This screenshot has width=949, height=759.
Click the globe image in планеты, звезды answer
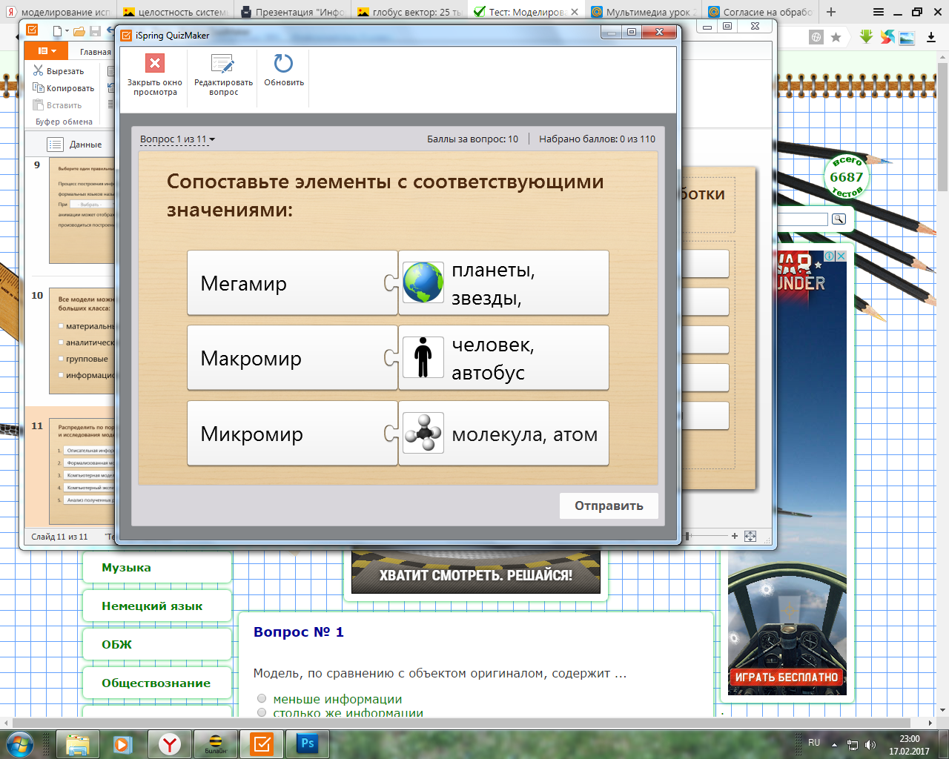coord(423,282)
